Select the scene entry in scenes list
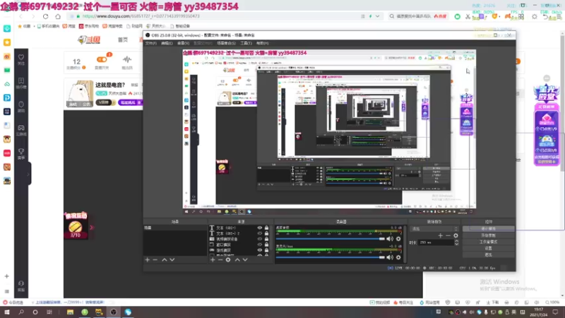565x318 pixels. point(175,228)
